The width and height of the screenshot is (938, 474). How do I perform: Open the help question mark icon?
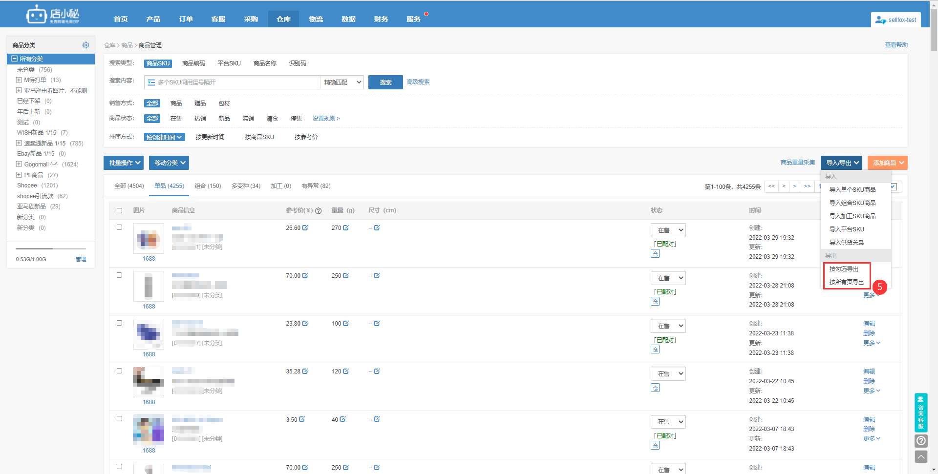pyautogui.click(x=921, y=441)
